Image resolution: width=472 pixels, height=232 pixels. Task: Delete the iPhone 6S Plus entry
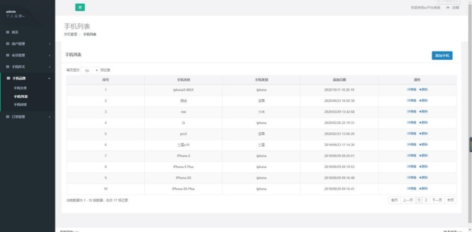point(423,188)
